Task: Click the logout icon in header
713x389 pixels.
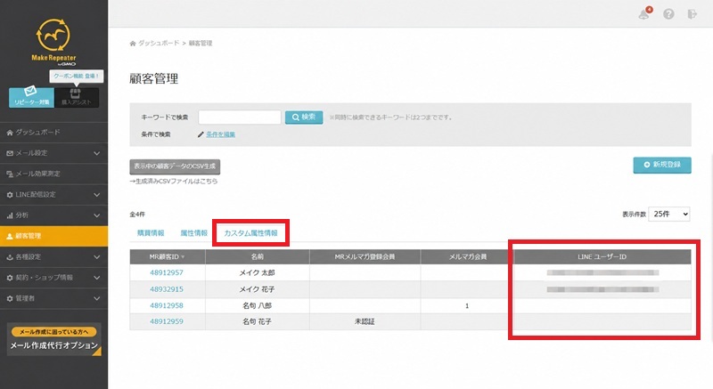Action: click(693, 14)
